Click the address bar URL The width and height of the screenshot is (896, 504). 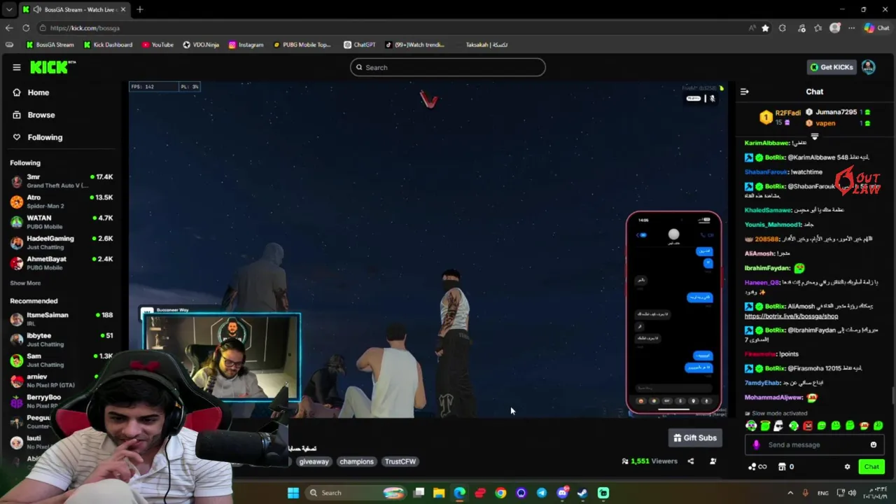coord(85,28)
